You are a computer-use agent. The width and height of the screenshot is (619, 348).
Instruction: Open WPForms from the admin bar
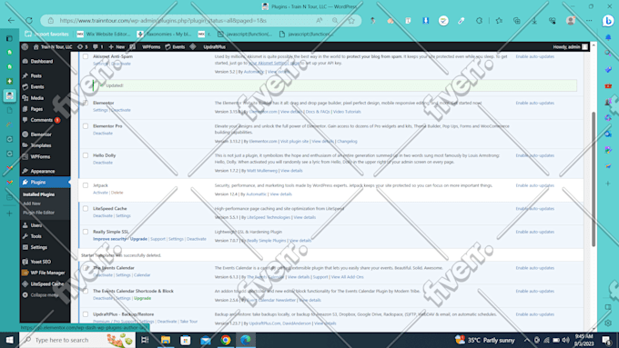[x=151, y=46]
